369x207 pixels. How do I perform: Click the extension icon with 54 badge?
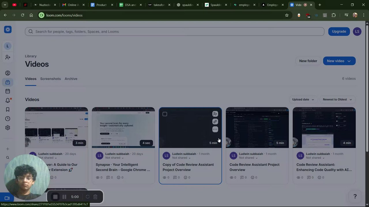click(308, 16)
